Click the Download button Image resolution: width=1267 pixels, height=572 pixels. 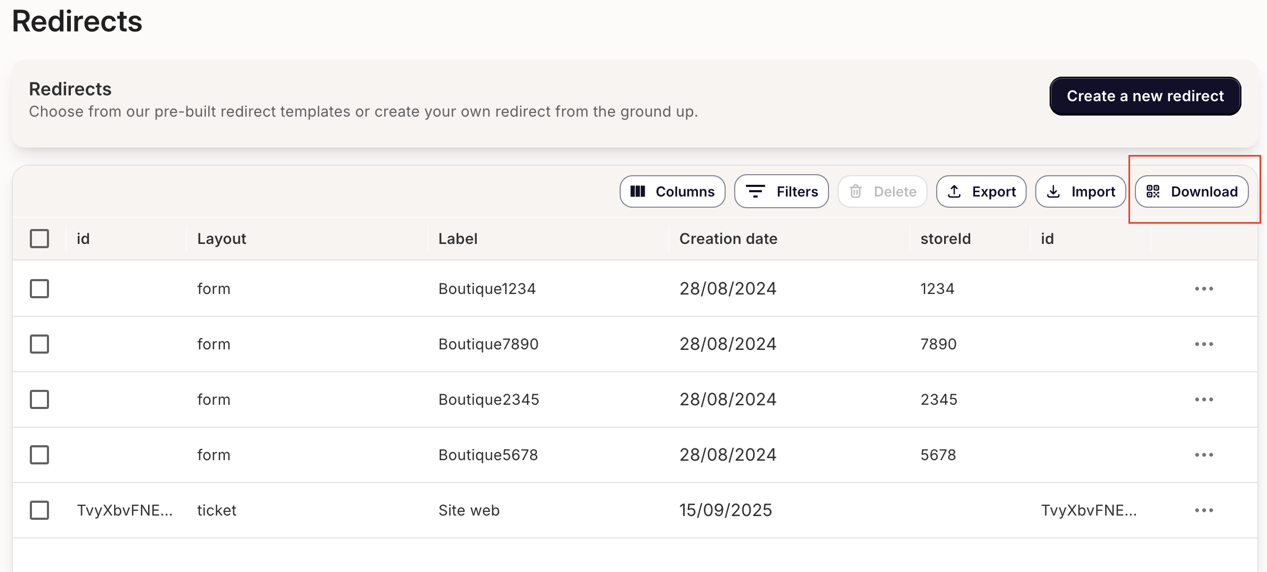pos(1192,191)
